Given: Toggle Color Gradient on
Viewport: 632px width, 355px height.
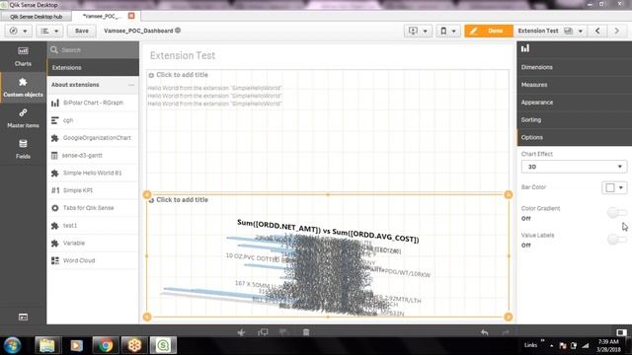Looking at the screenshot, I should point(616,213).
